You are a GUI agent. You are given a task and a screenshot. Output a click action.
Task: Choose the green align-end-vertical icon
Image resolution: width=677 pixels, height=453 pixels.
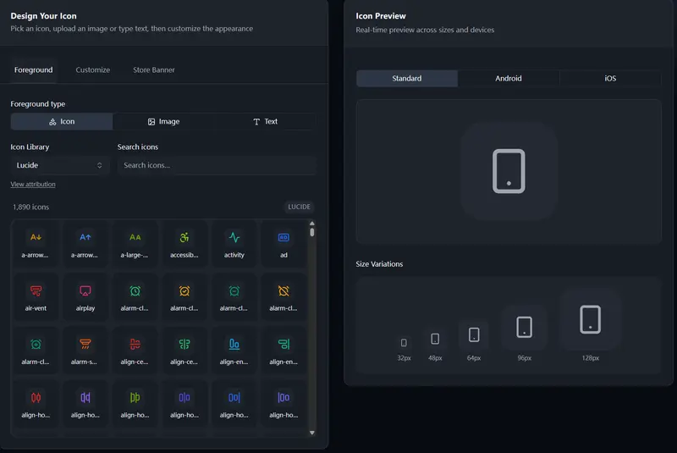coord(283,351)
